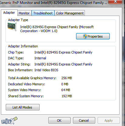Screen dimensions: 125x126
Task: Click the List All Modes button
Action: (x=23, y=107)
